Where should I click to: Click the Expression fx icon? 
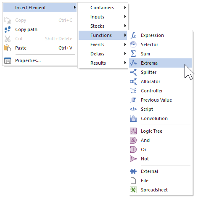coord(133,35)
